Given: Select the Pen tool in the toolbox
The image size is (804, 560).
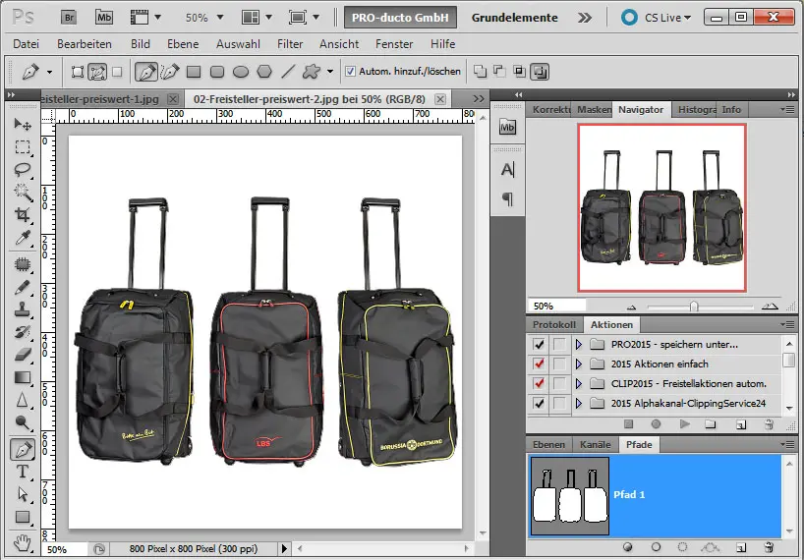Looking at the screenshot, I should 23,450.
